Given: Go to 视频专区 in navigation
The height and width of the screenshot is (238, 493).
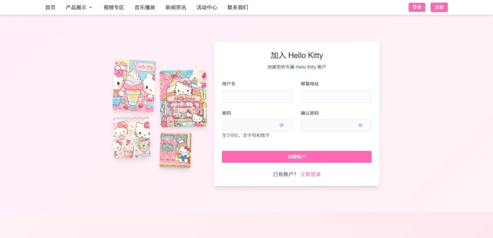Looking at the screenshot, I should pos(114,7).
